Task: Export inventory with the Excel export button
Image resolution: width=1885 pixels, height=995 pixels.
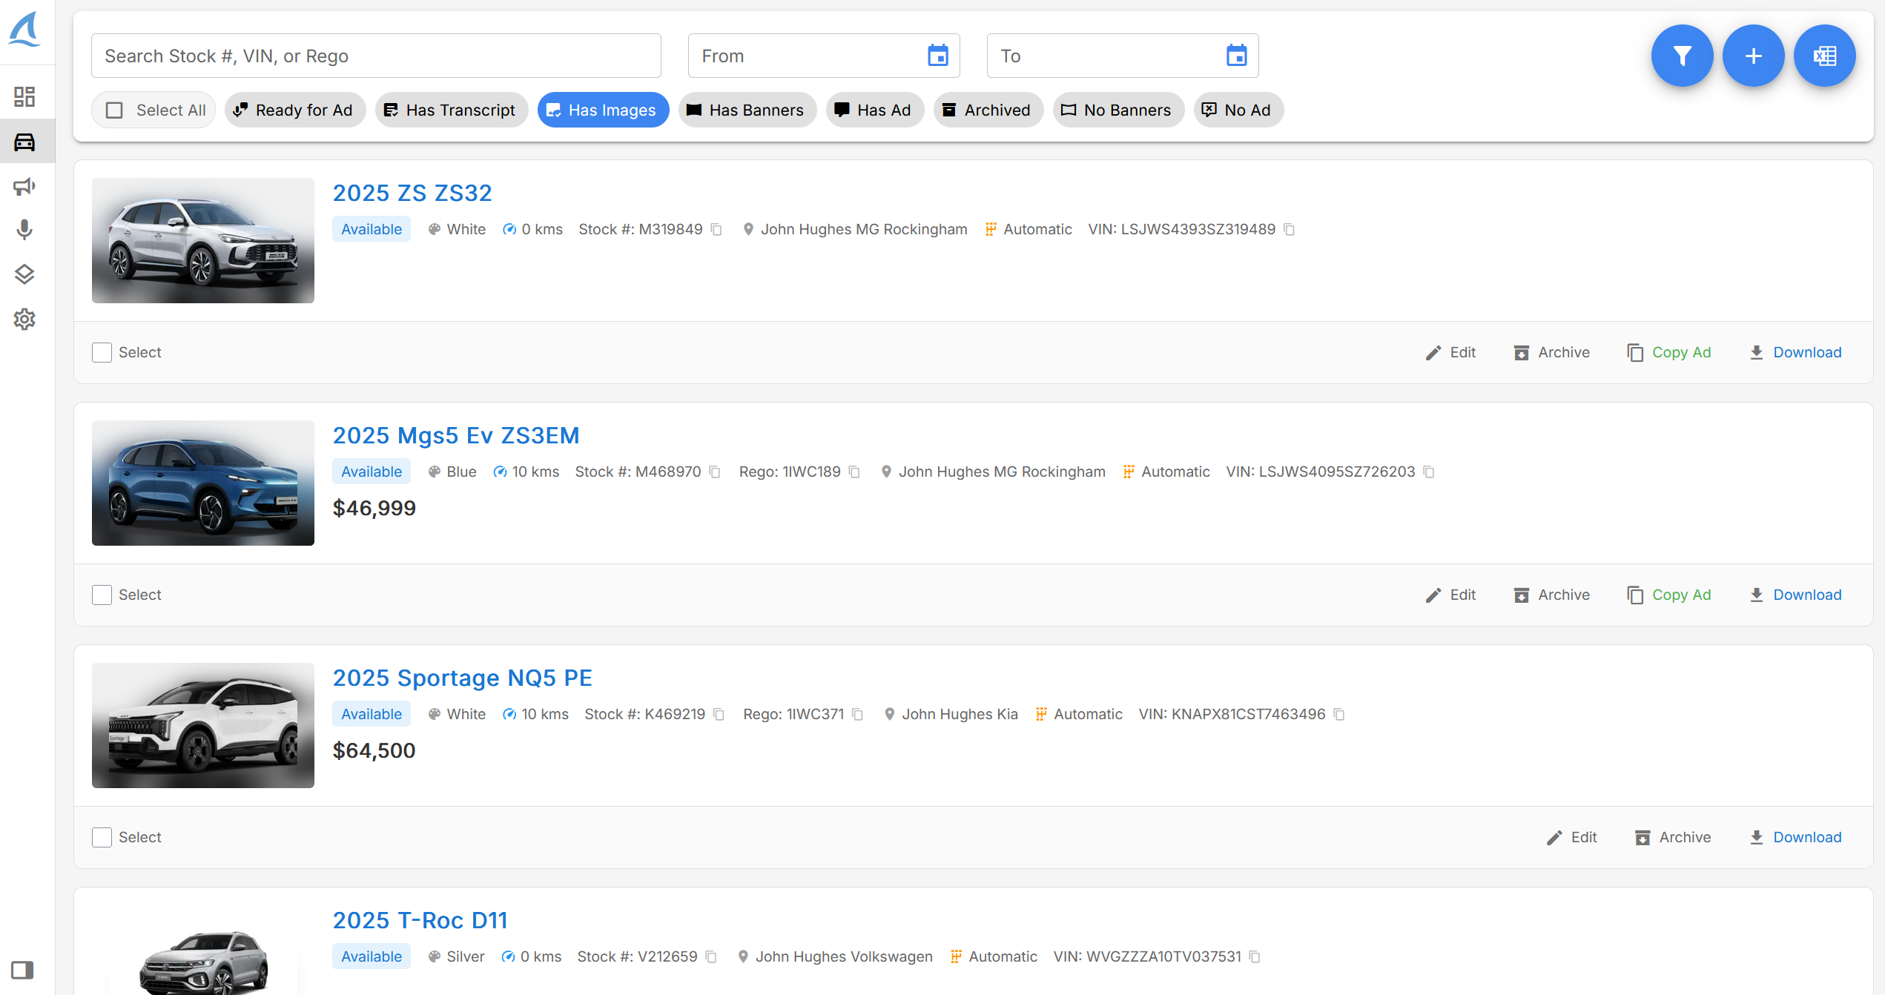Action: pos(1825,55)
